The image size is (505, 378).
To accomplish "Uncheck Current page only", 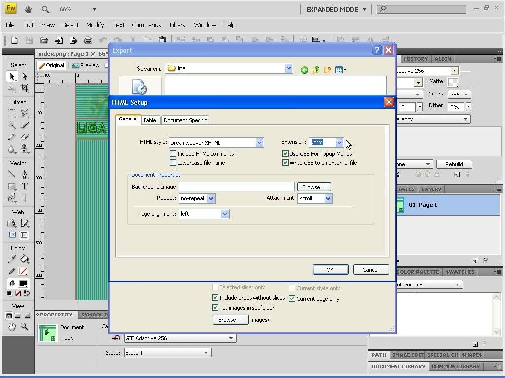I will tap(292, 299).
